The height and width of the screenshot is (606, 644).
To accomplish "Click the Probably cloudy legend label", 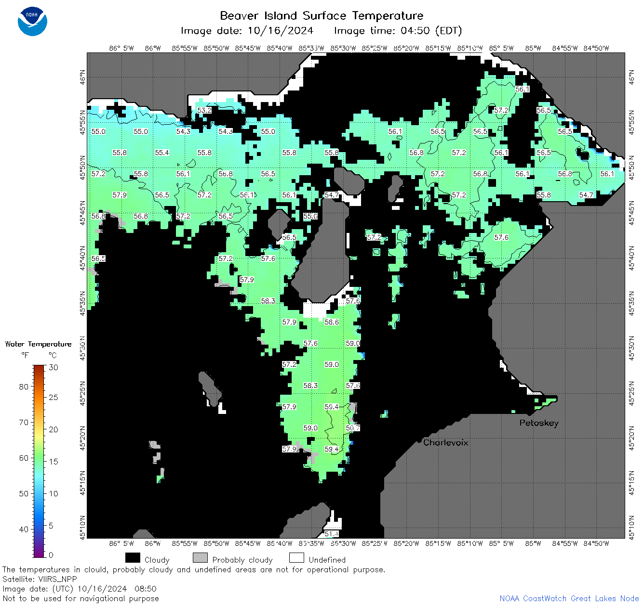I will (x=242, y=560).
